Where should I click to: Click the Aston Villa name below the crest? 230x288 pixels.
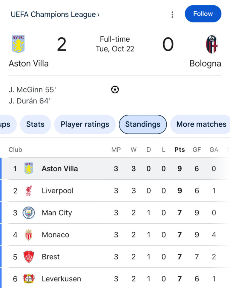(29, 63)
